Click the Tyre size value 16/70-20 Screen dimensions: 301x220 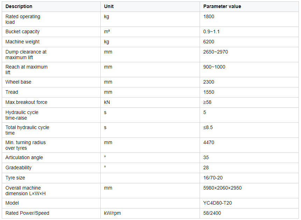(x=213, y=178)
